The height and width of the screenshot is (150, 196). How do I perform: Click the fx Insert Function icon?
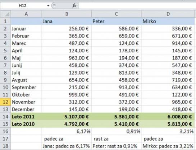[74, 5]
